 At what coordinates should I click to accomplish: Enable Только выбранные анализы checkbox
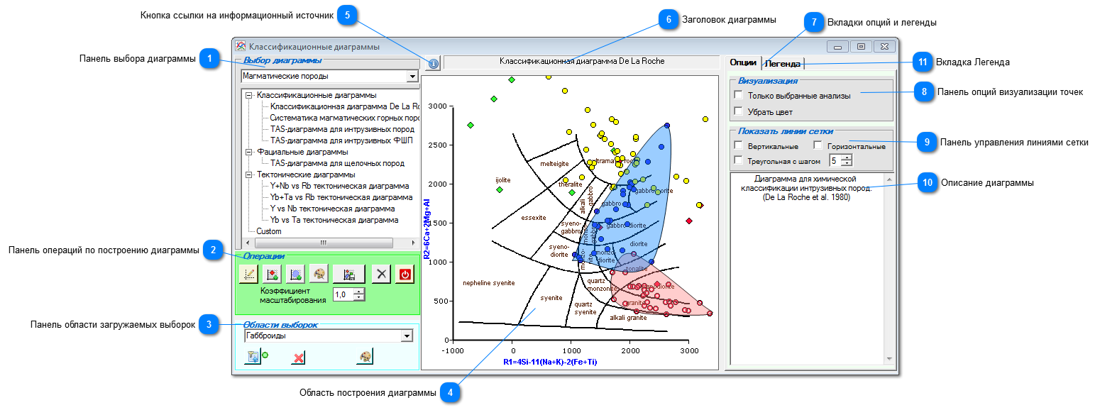click(739, 95)
